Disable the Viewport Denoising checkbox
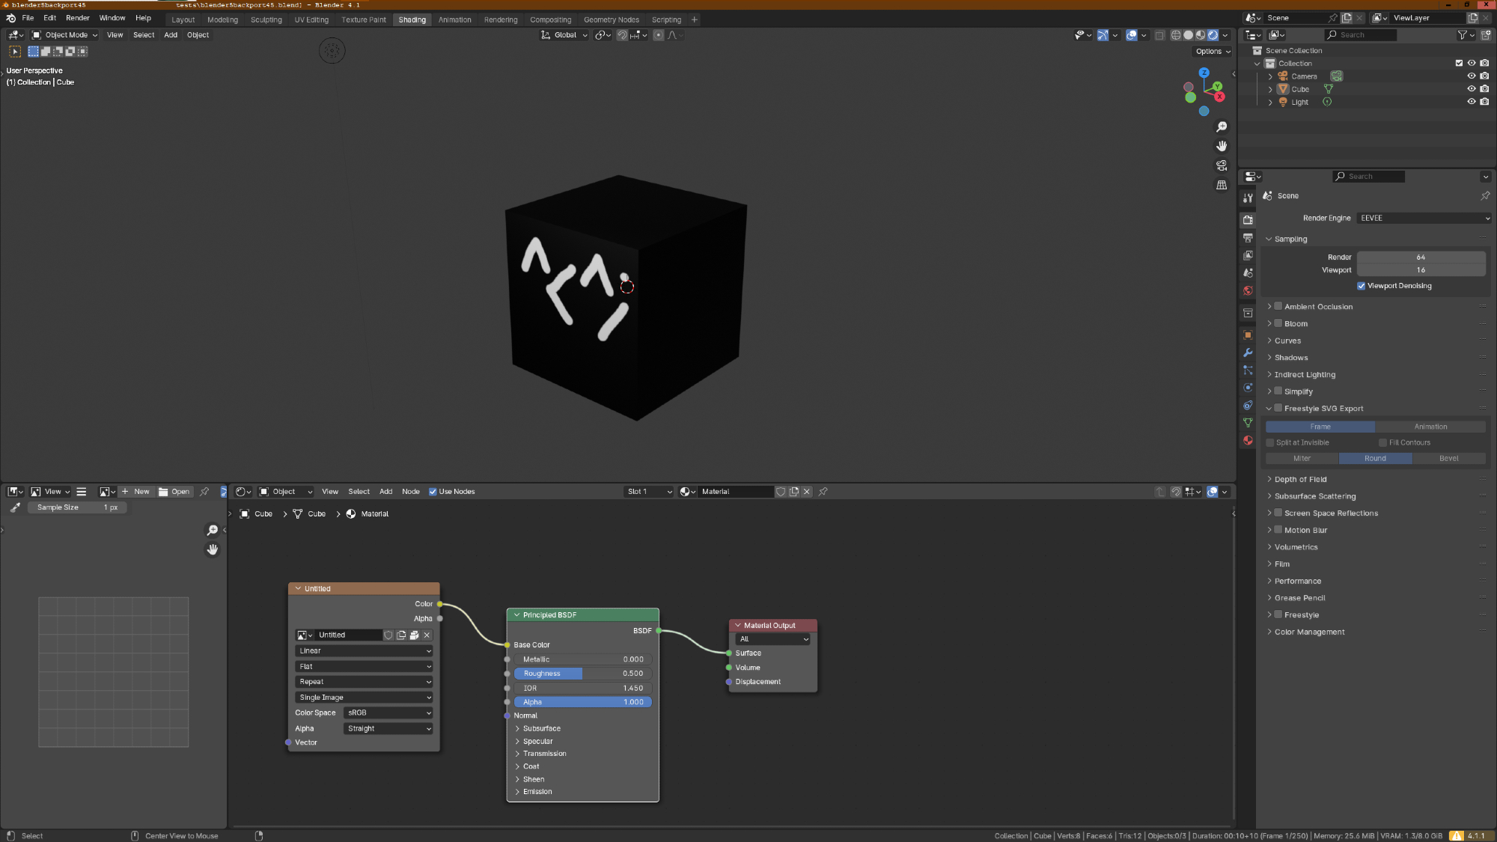 click(1361, 286)
